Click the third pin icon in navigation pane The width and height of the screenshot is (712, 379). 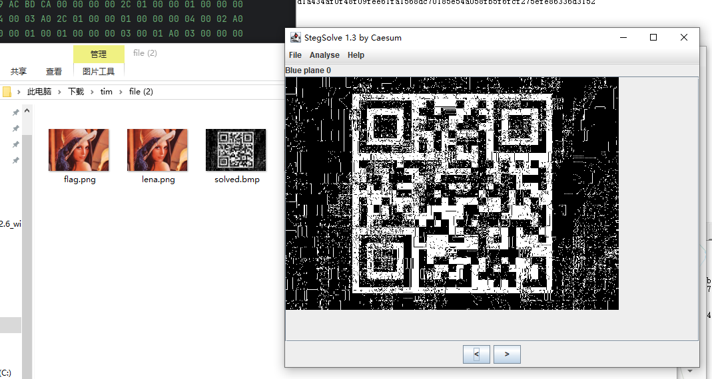pyautogui.click(x=15, y=145)
